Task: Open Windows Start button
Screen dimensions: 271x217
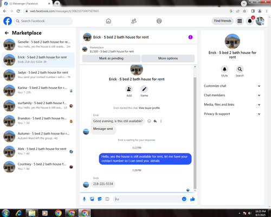Action: point(5,213)
